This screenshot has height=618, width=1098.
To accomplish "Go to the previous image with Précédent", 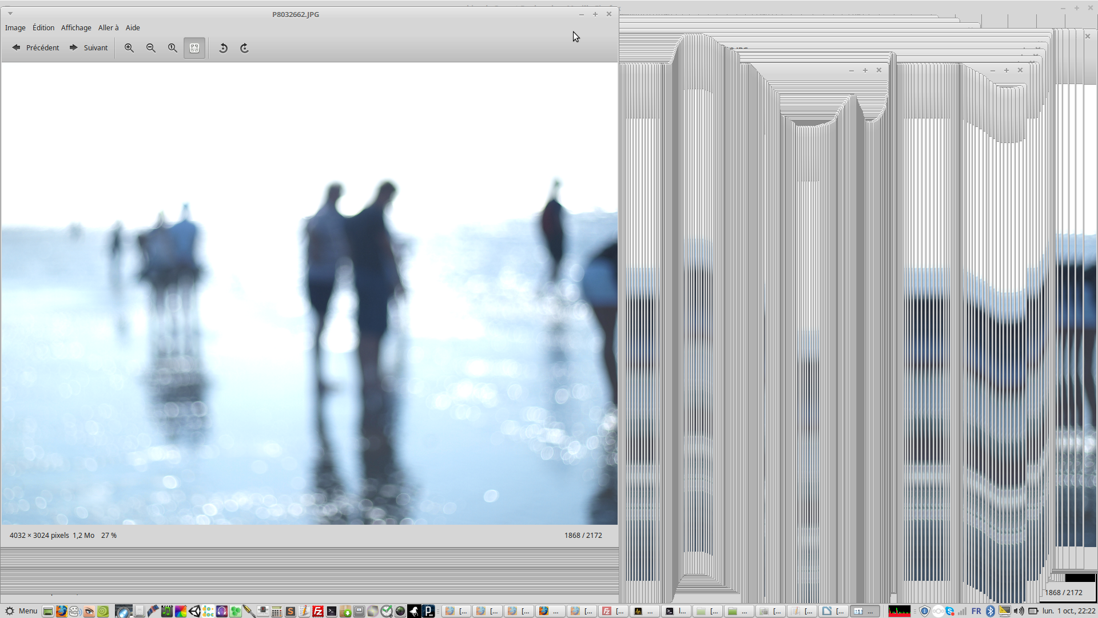I will coord(36,48).
